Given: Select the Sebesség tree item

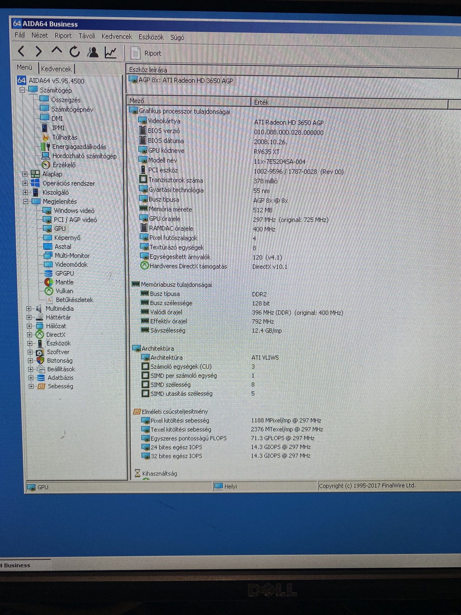Looking at the screenshot, I should click(56, 386).
